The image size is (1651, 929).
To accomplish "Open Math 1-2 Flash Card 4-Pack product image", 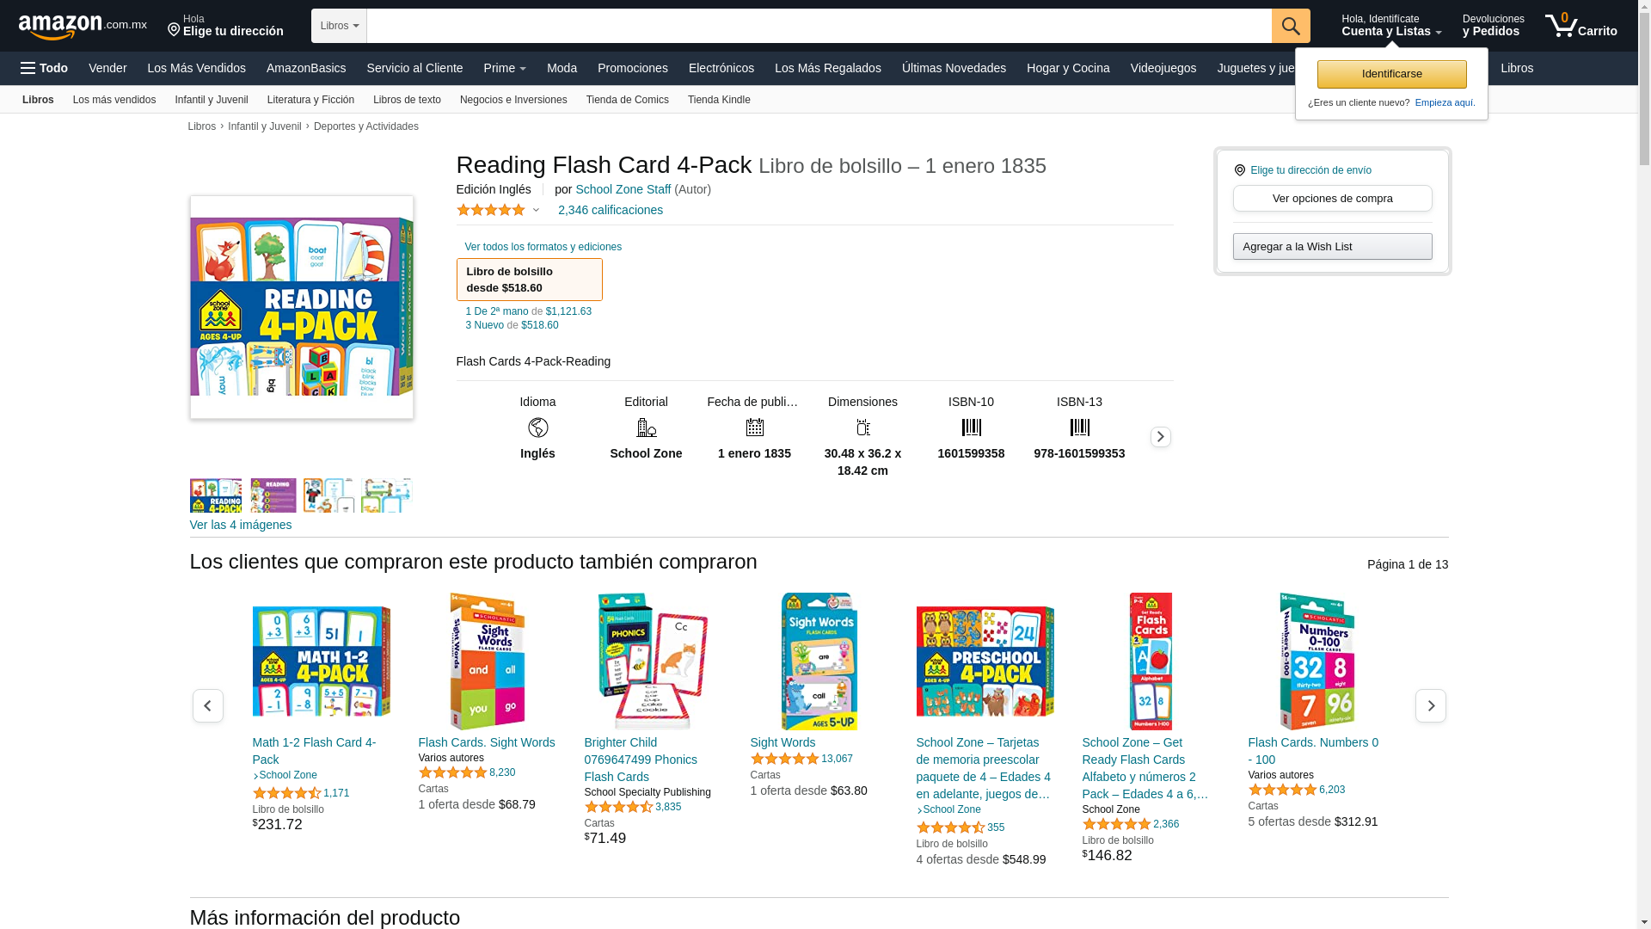I will [x=321, y=661].
